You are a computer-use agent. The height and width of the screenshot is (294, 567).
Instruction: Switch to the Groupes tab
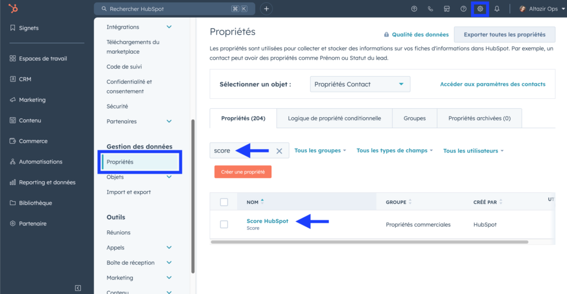414,118
